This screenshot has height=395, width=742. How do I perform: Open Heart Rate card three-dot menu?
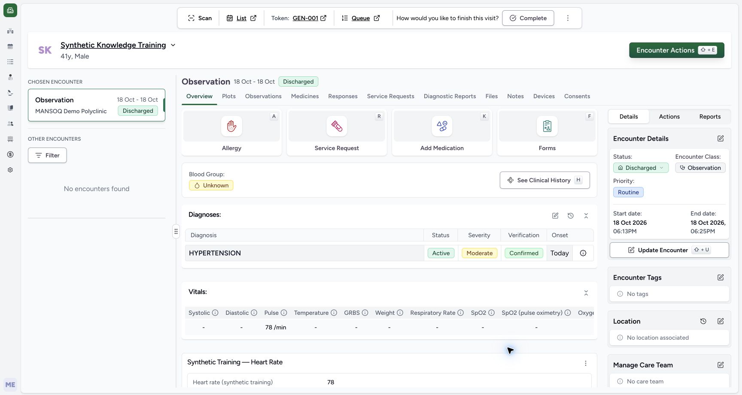click(x=586, y=363)
